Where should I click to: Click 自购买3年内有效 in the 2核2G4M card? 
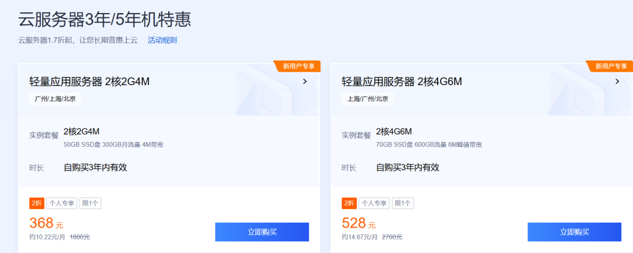coord(95,168)
